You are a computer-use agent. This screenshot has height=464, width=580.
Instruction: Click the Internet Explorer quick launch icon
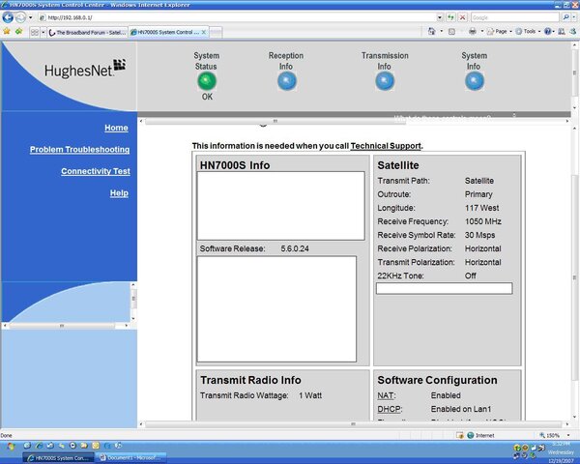pyautogui.click(x=39, y=446)
